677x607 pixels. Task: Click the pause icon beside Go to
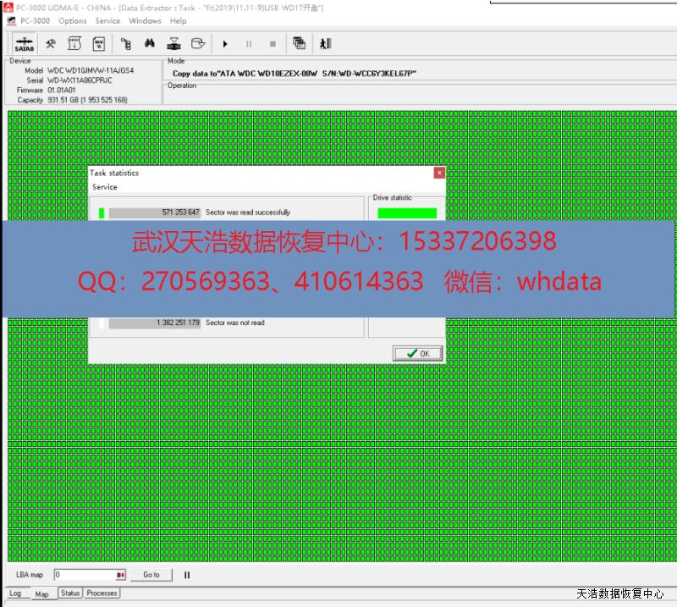[187, 575]
